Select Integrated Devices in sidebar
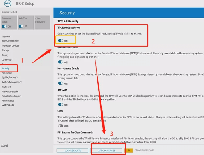The width and height of the screenshot is (204, 155). click(10, 46)
